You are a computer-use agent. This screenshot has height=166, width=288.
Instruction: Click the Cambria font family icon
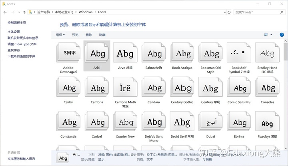click(x=97, y=87)
